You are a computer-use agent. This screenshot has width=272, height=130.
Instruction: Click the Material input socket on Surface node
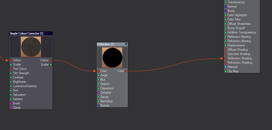tap(225, 67)
